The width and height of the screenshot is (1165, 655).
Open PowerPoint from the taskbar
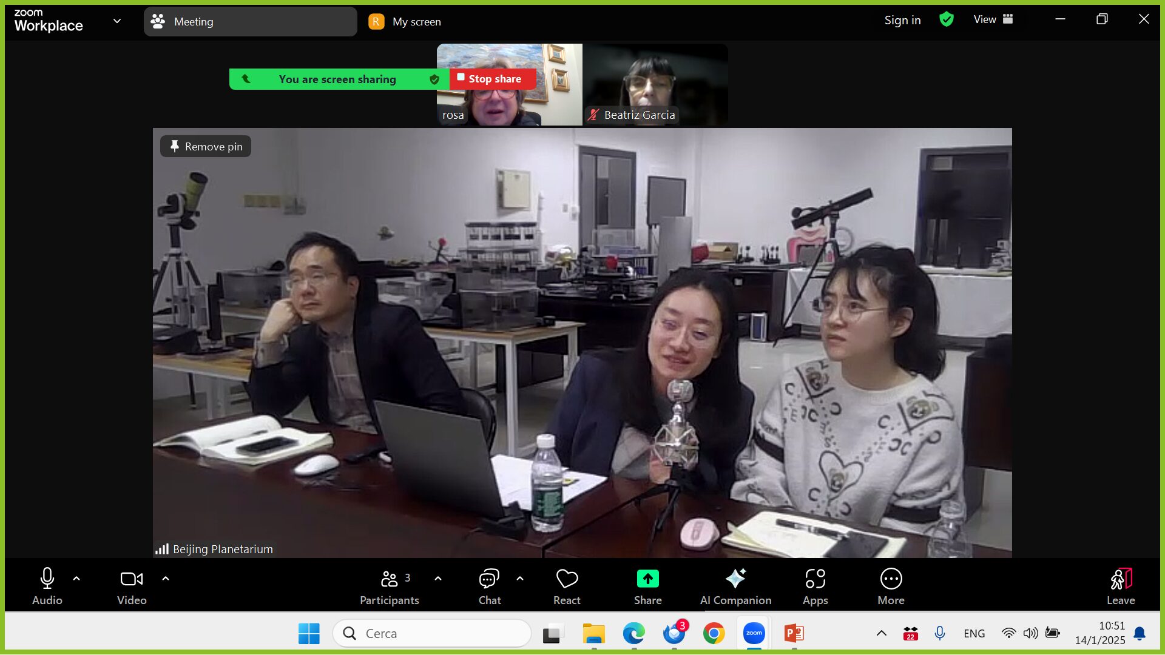point(794,634)
